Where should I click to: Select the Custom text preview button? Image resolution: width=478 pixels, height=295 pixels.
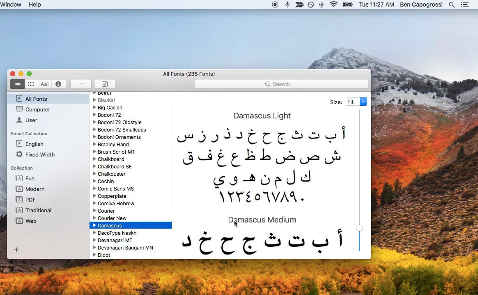point(45,84)
